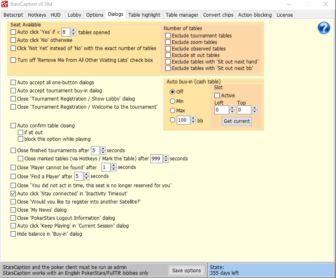Check the 'if sit out' option

click(21, 132)
